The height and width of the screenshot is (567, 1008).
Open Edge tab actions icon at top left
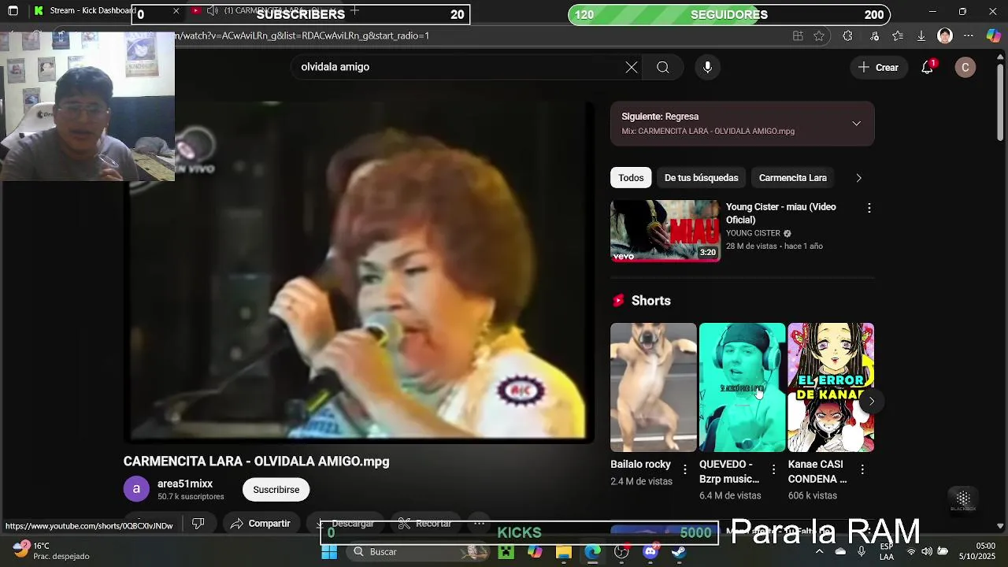(x=13, y=11)
